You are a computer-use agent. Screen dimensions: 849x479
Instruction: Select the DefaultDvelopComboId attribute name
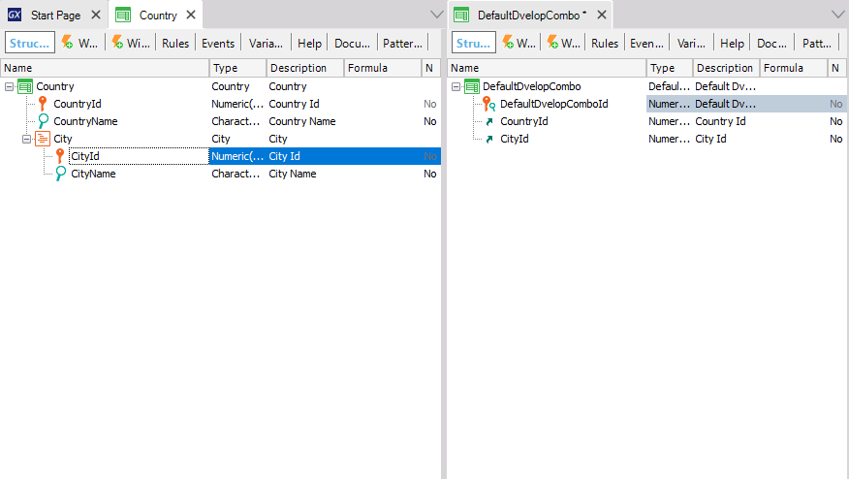554,104
